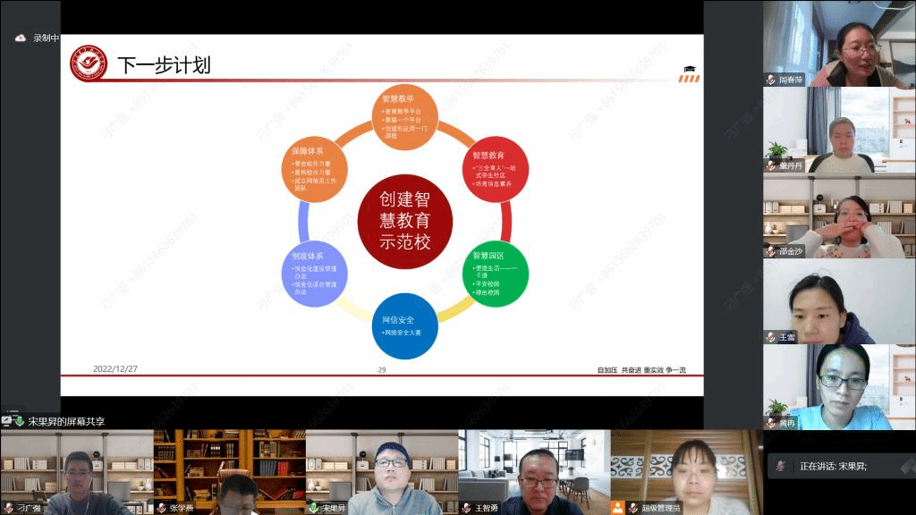916x515 pixels.
Task: Click the orange host icon beside 超级管理员
Action: 617,507
